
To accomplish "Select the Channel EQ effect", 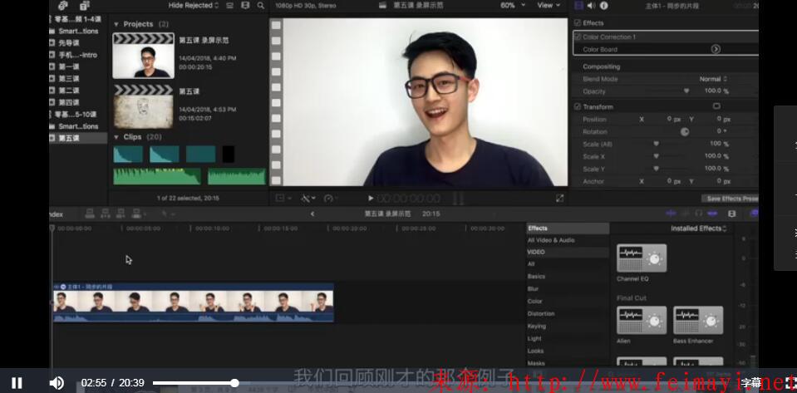I will click(641, 259).
